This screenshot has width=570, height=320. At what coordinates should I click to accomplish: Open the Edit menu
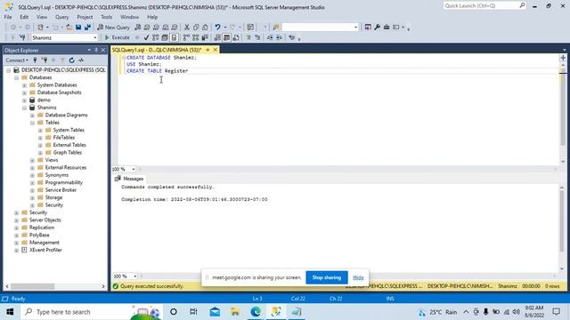(24, 17)
